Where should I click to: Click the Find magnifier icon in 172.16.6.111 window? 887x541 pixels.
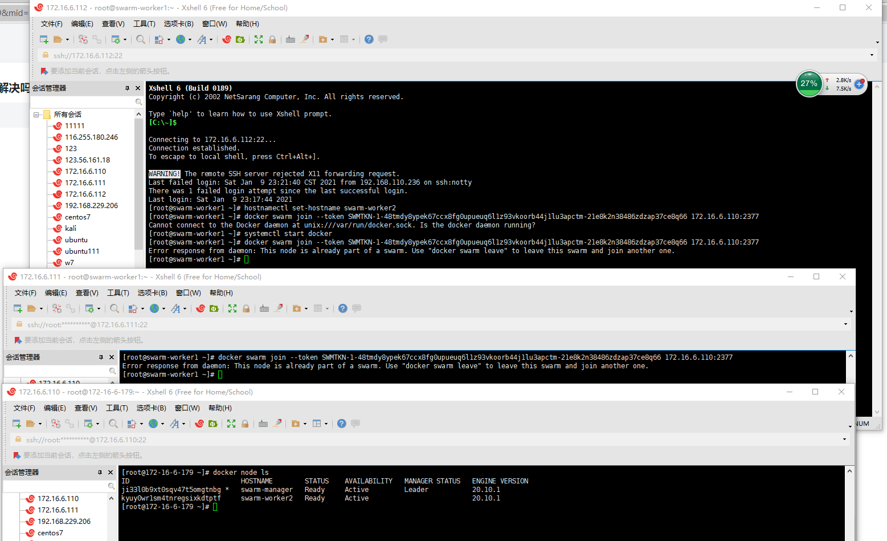[115, 308]
